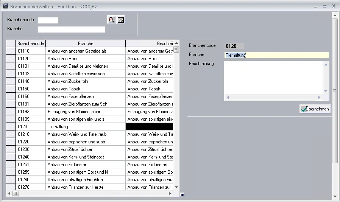Select row with code 01110
This screenshot has height=202, width=340.
click(31, 51)
